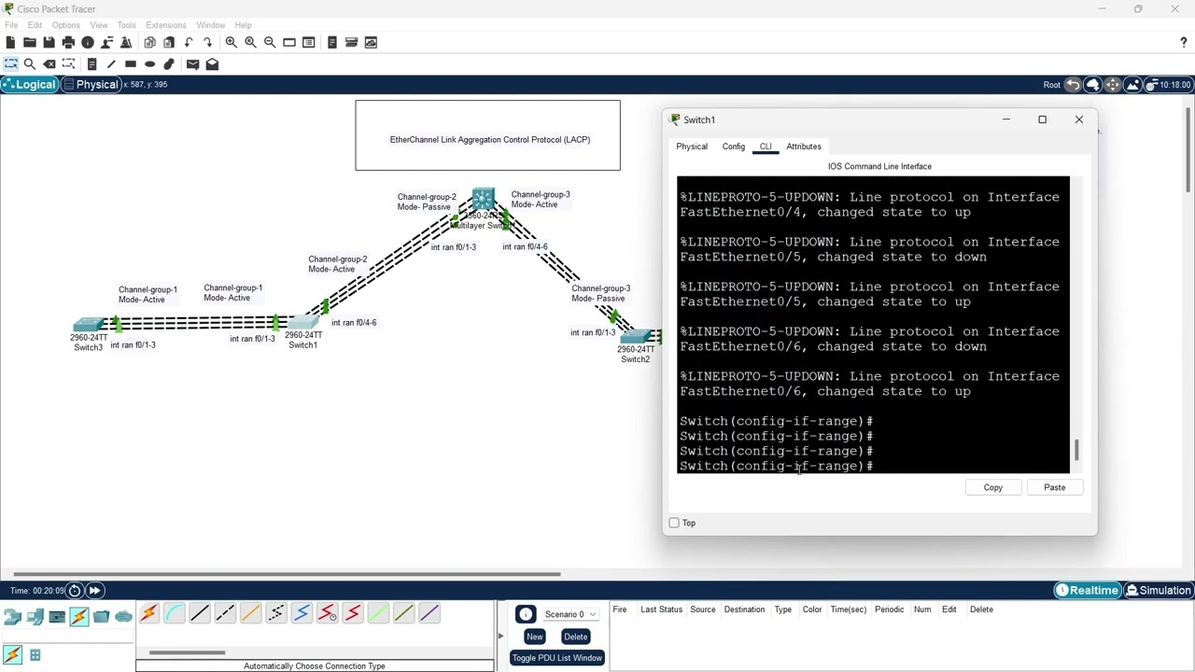The height and width of the screenshot is (672, 1195).
Task: Click the Last Status column header
Action: (x=661, y=609)
